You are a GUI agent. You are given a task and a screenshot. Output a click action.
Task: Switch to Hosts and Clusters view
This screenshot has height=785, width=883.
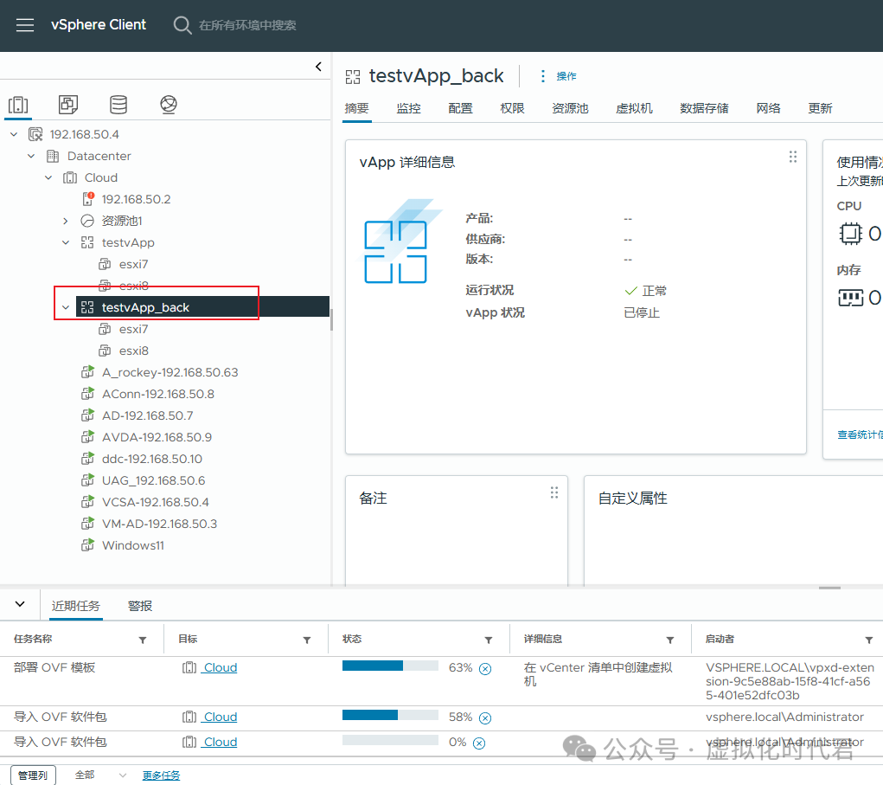pos(18,105)
